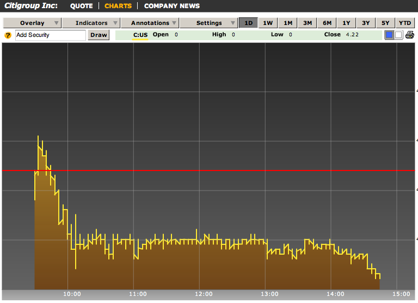Select the 3Y time range
418x303 pixels.
click(366, 23)
